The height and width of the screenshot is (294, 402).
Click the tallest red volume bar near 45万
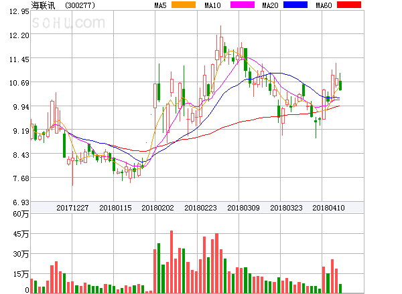click(x=172, y=262)
